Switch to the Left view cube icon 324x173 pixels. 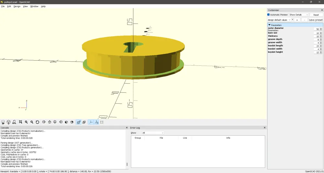pos(61,122)
